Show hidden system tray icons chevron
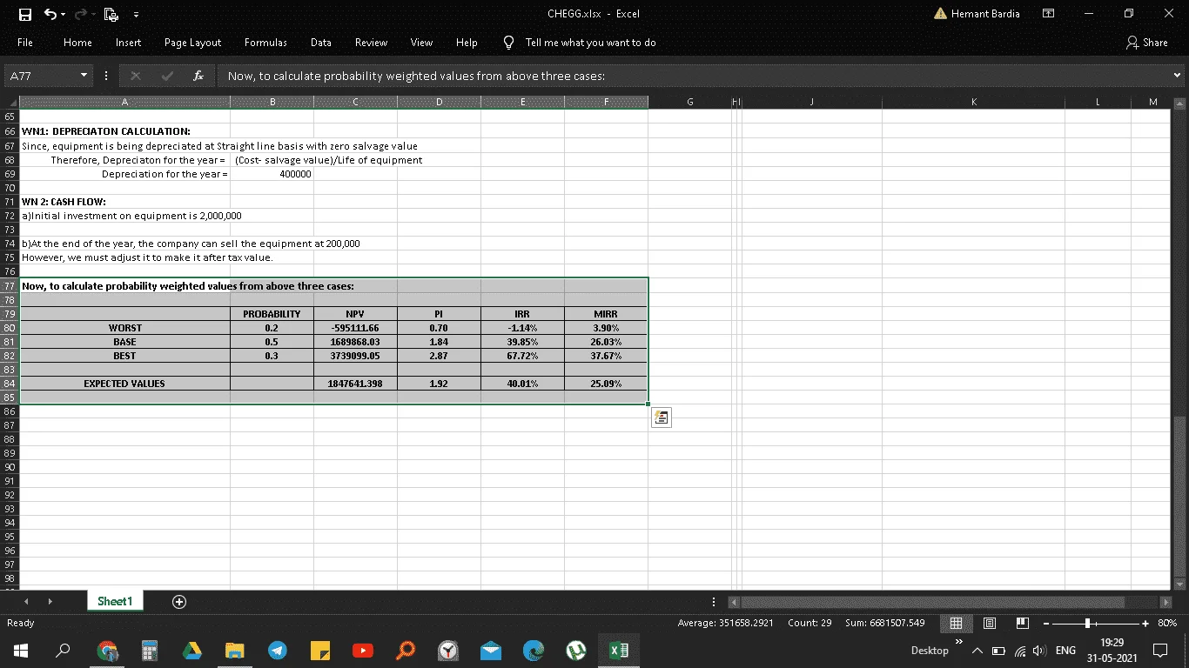Viewport: 1189px width, 668px height. pos(977,651)
